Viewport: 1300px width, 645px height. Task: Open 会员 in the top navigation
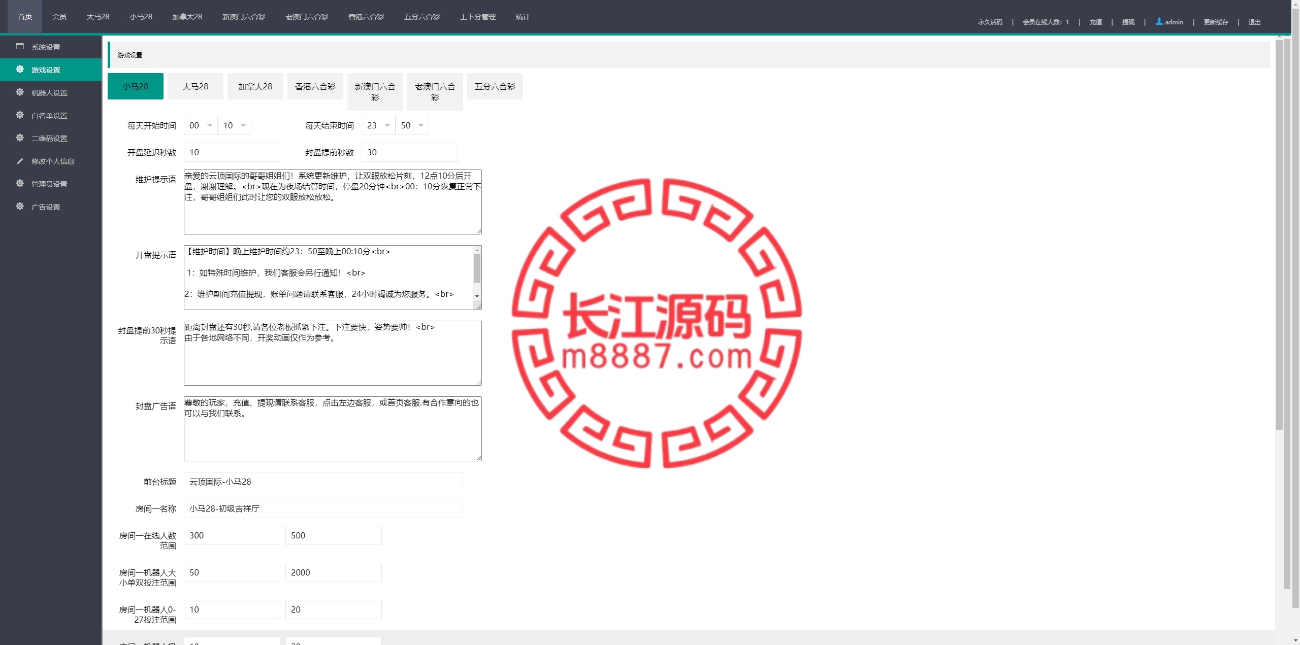click(x=59, y=17)
